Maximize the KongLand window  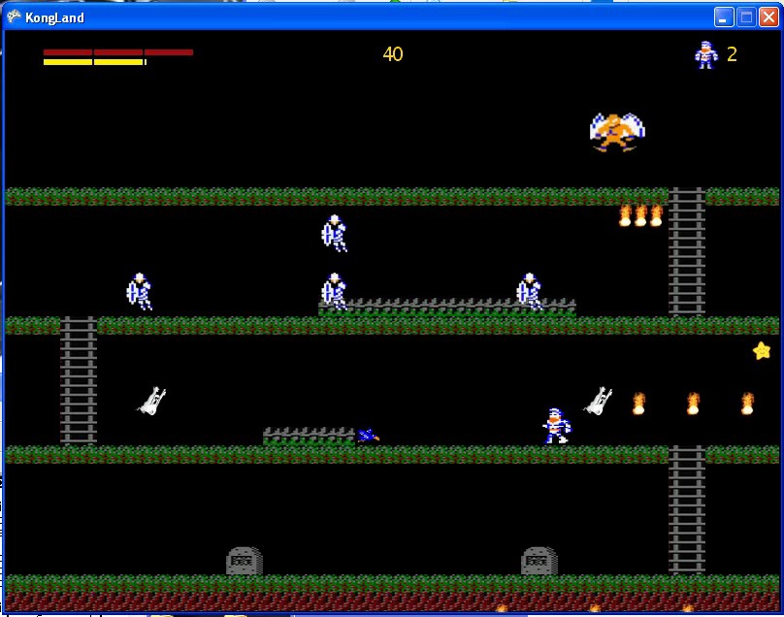coord(746,17)
